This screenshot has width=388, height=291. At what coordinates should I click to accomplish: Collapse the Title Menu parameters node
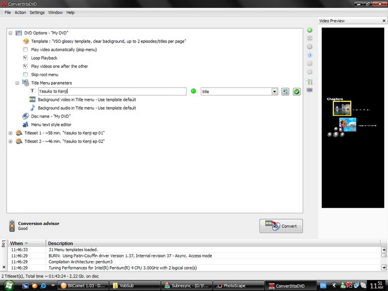[17, 83]
